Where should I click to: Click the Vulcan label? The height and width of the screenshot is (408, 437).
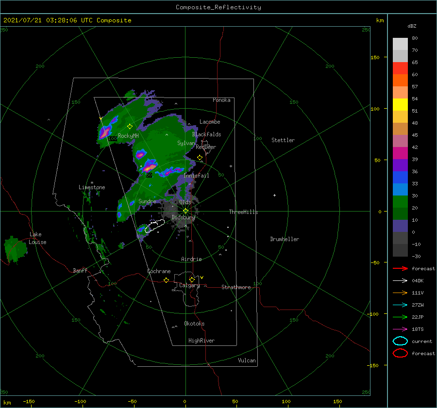coord(247,360)
